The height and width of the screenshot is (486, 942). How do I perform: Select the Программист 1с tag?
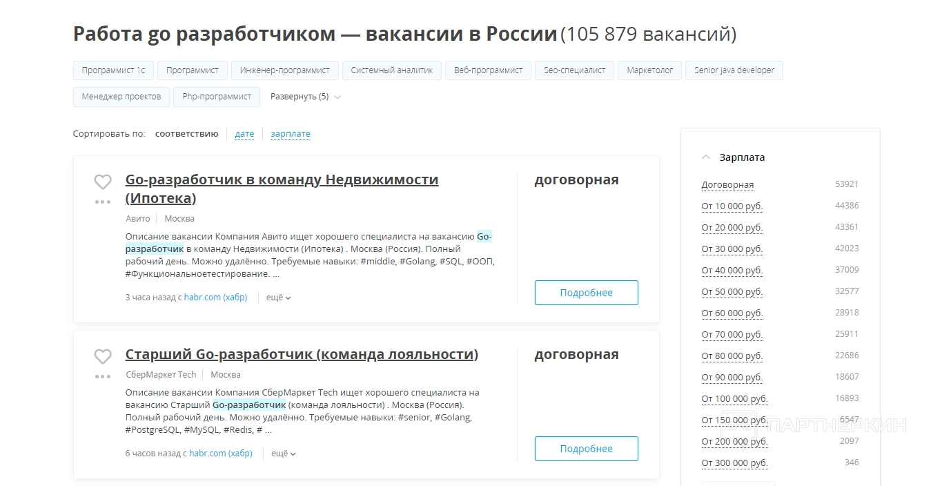point(113,70)
